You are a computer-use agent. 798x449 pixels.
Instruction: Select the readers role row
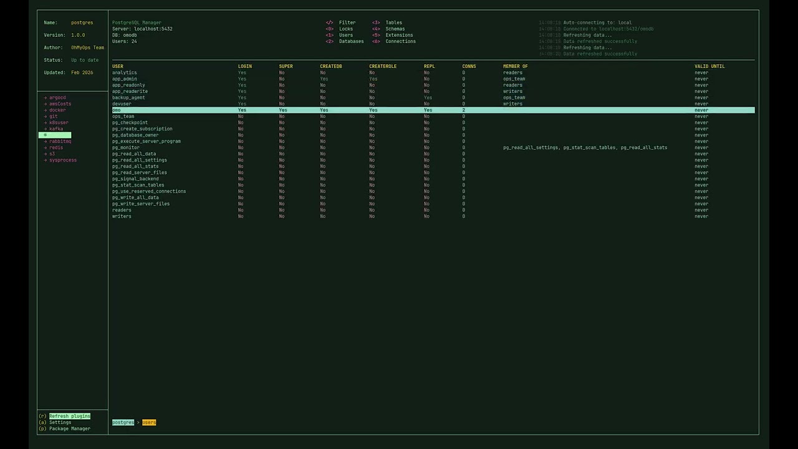(x=433, y=210)
